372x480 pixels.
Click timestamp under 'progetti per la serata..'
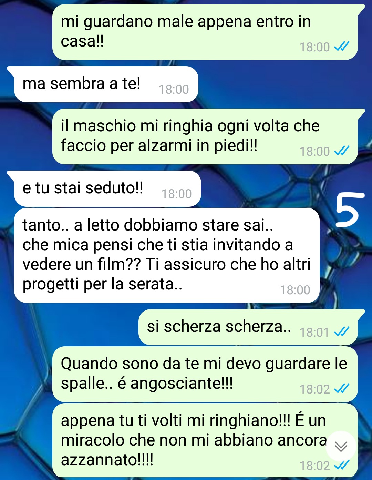pyautogui.click(x=295, y=290)
